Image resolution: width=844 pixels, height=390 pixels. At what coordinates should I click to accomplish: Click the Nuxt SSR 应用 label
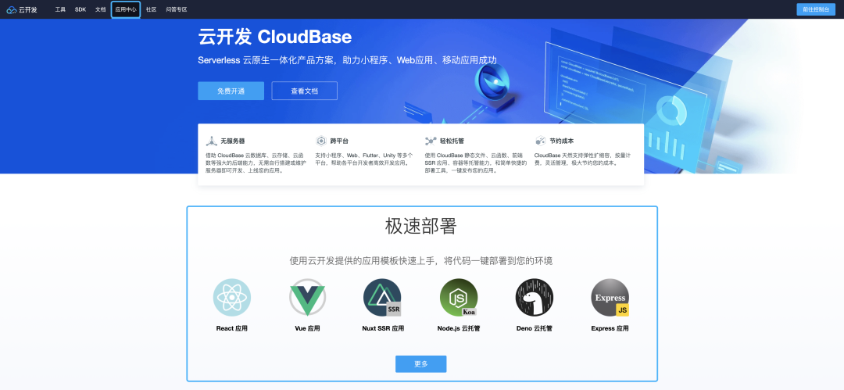click(x=383, y=328)
